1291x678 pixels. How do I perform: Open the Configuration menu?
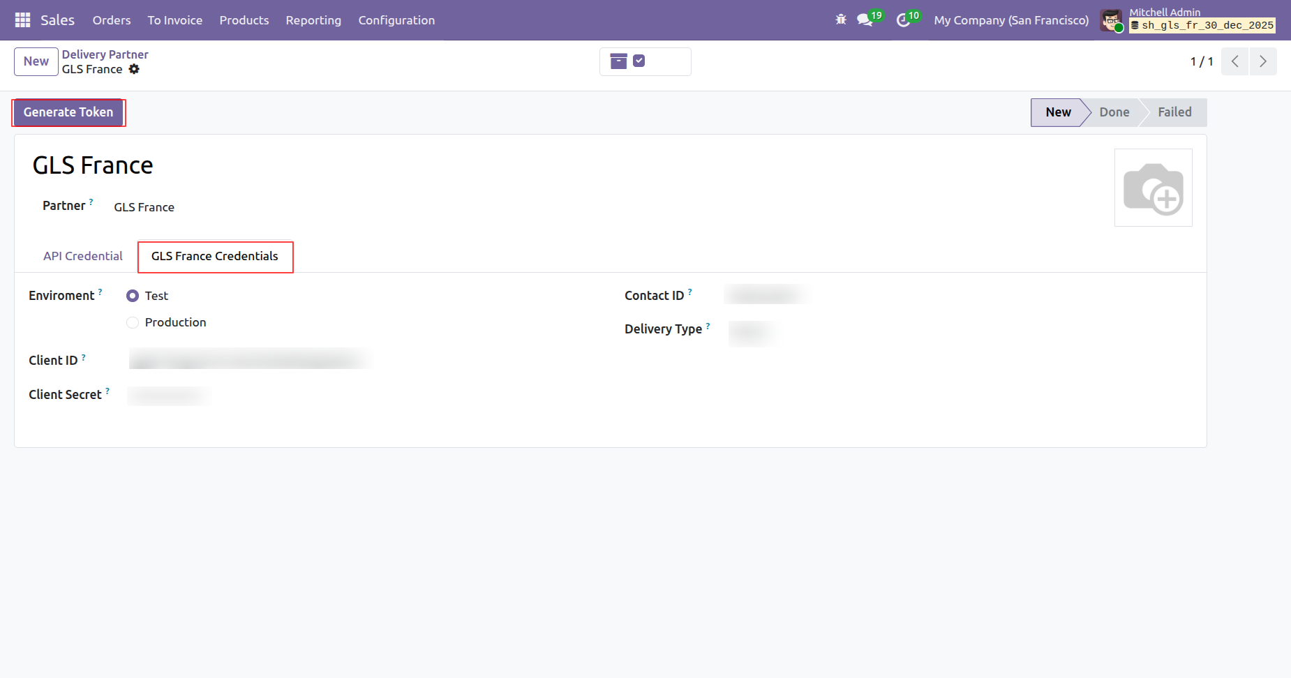coord(396,20)
